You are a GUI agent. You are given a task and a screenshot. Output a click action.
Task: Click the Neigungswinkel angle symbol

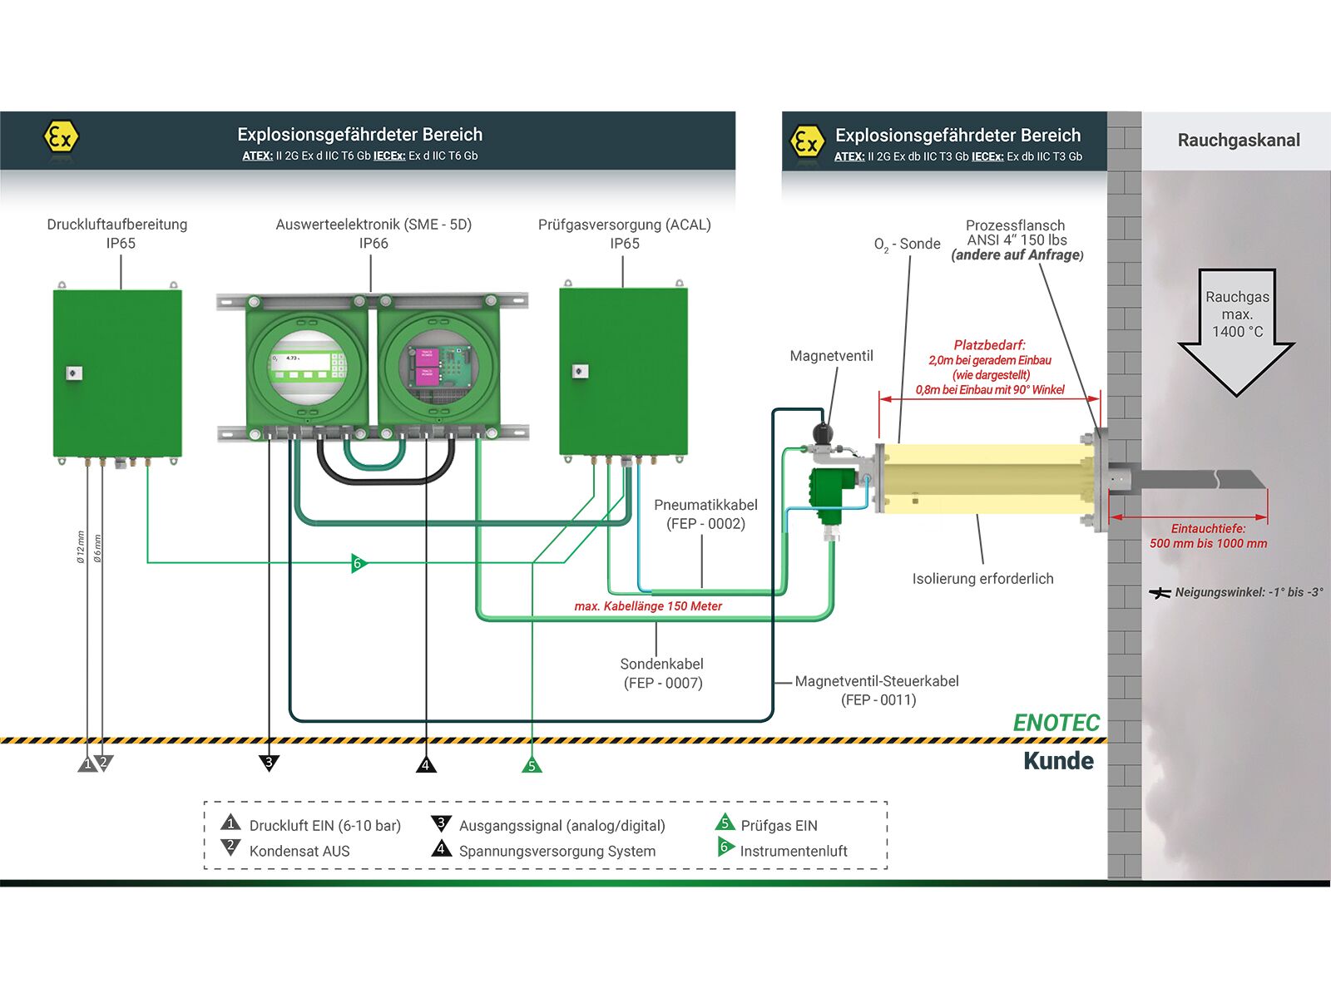[x=1160, y=593]
